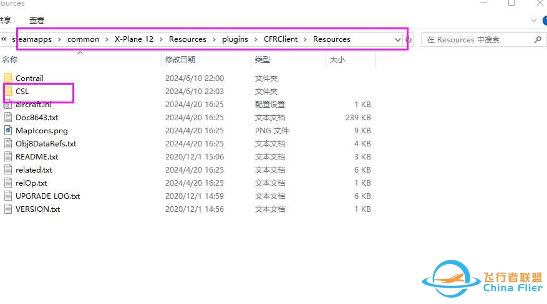The width and height of the screenshot is (547, 304).
Task: Click the 2024/6/10 22:03 date of CSL
Action: pos(195,91)
